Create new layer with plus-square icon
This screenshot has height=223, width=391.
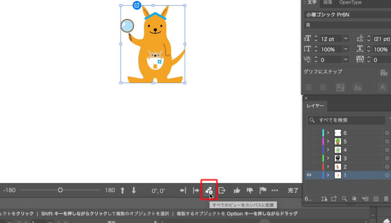[376, 199]
